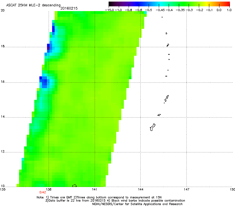This screenshot has height=206, width=235.
Task: Click the dark purple data cell near latitude 18
Action: click(48, 48)
